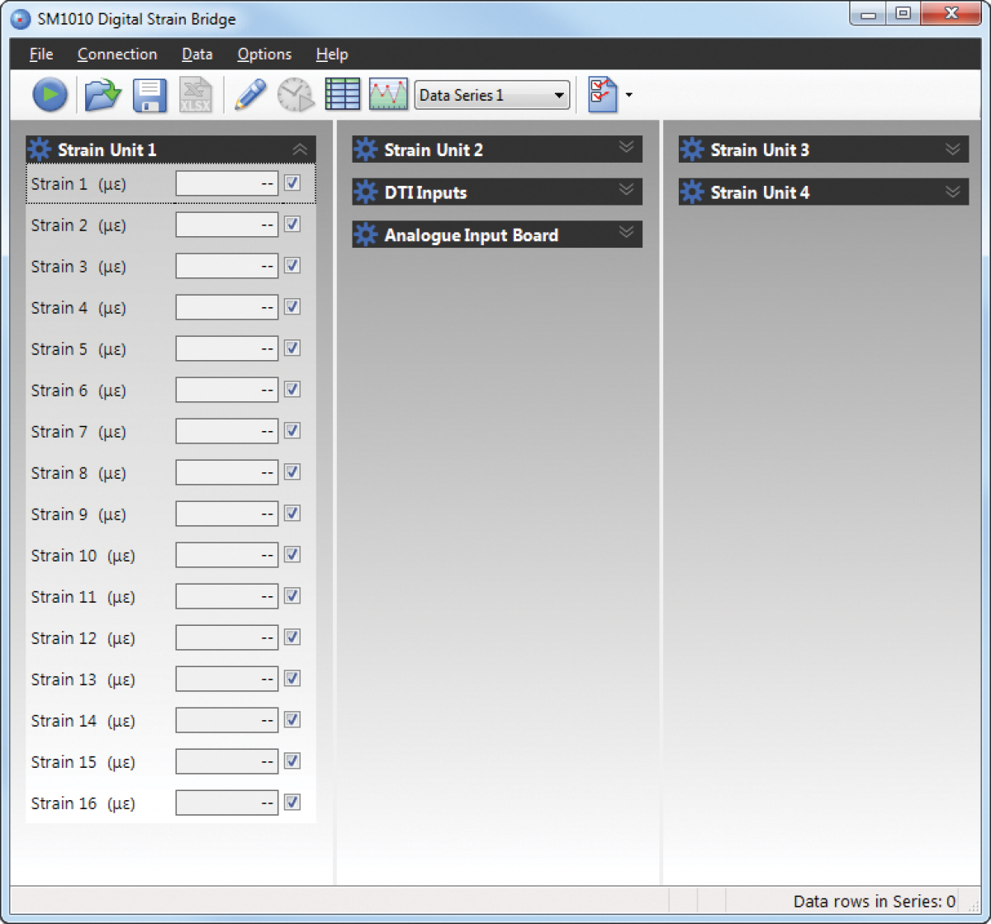Screen dimensions: 991x924
Task: Open the chart graph view icon
Action: 388,95
